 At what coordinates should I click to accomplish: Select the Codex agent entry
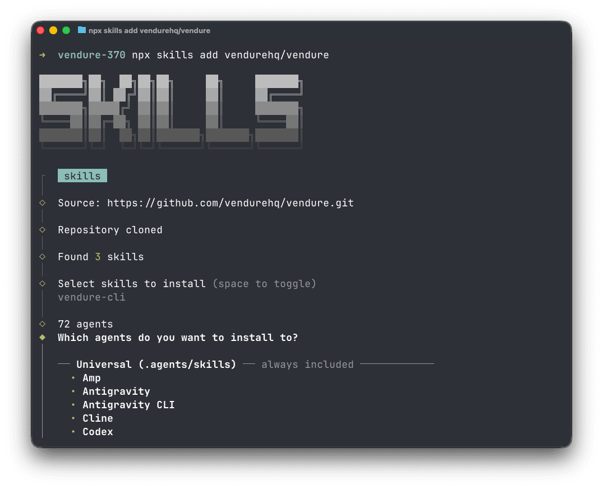point(98,432)
